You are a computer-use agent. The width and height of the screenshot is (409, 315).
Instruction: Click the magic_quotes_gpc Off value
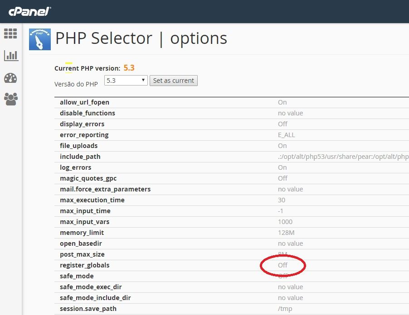(x=282, y=178)
